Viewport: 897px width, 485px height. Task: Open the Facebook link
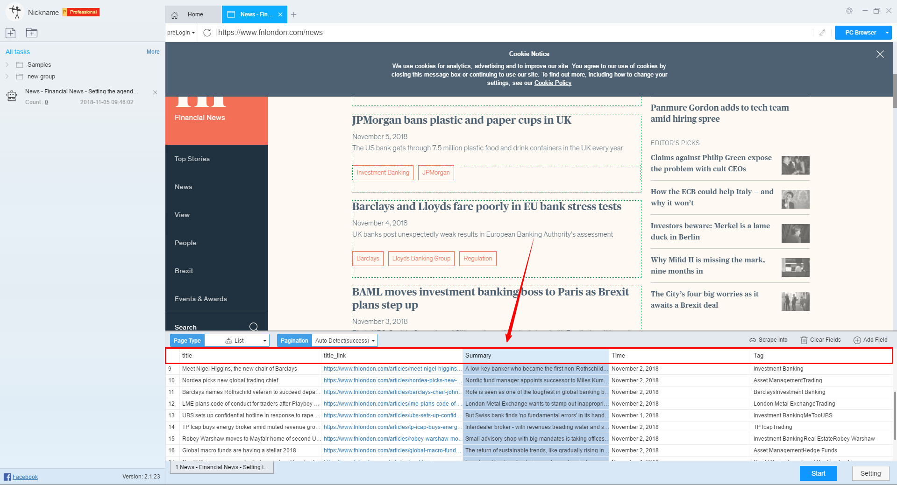click(25, 477)
